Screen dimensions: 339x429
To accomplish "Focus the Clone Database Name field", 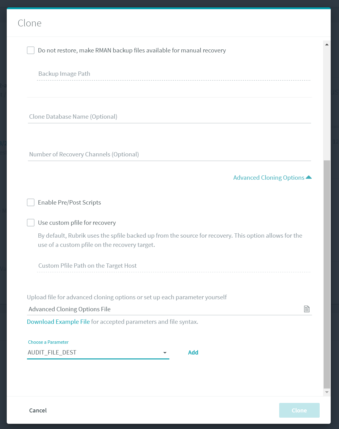I will pos(169,117).
